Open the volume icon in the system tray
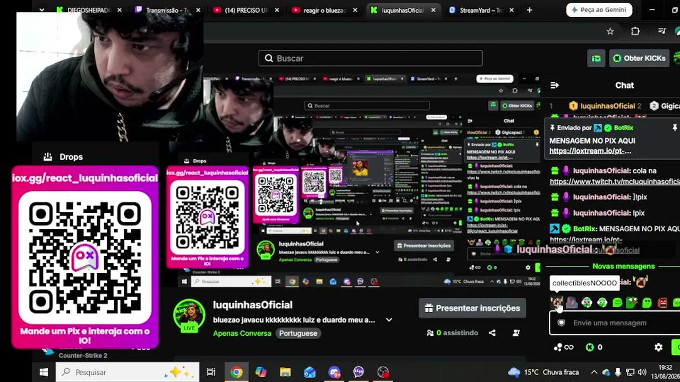Screen dimensions: 680x382 642,372
